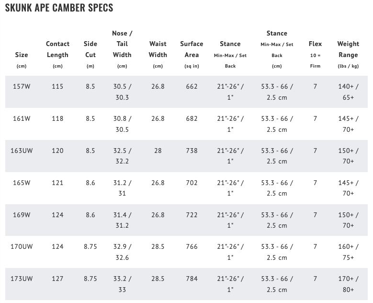Viewport: 373px width, 303px height.
Task: Select the 169W size row label
Action: (22, 215)
